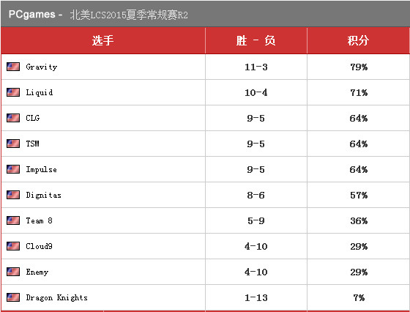
Task: Open the Team 8 team name
Action: pos(40,220)
